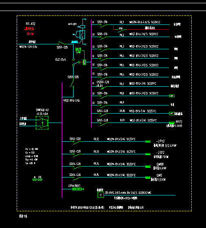206x228 pixels.
Task: Click the square 'C' controller box symbol
Action: (101, 195)
